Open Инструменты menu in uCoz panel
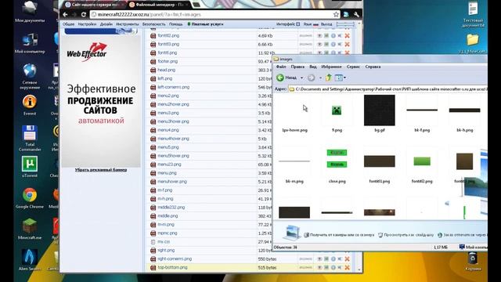The width and height of the screenshot is (501, 282). click(128, 24)
